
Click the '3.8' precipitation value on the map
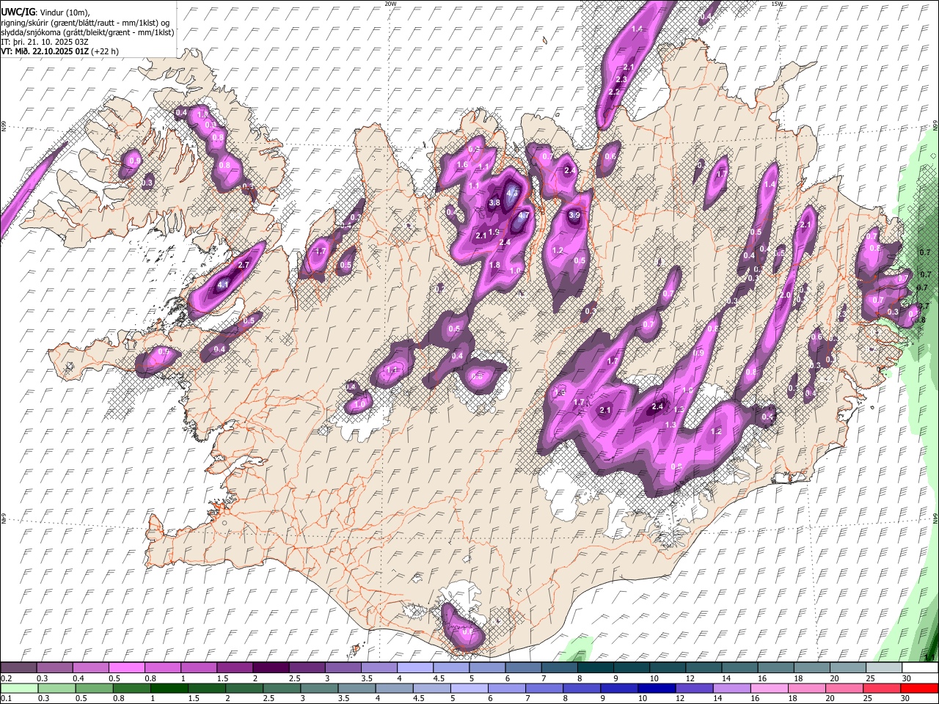tap(494, 203)
